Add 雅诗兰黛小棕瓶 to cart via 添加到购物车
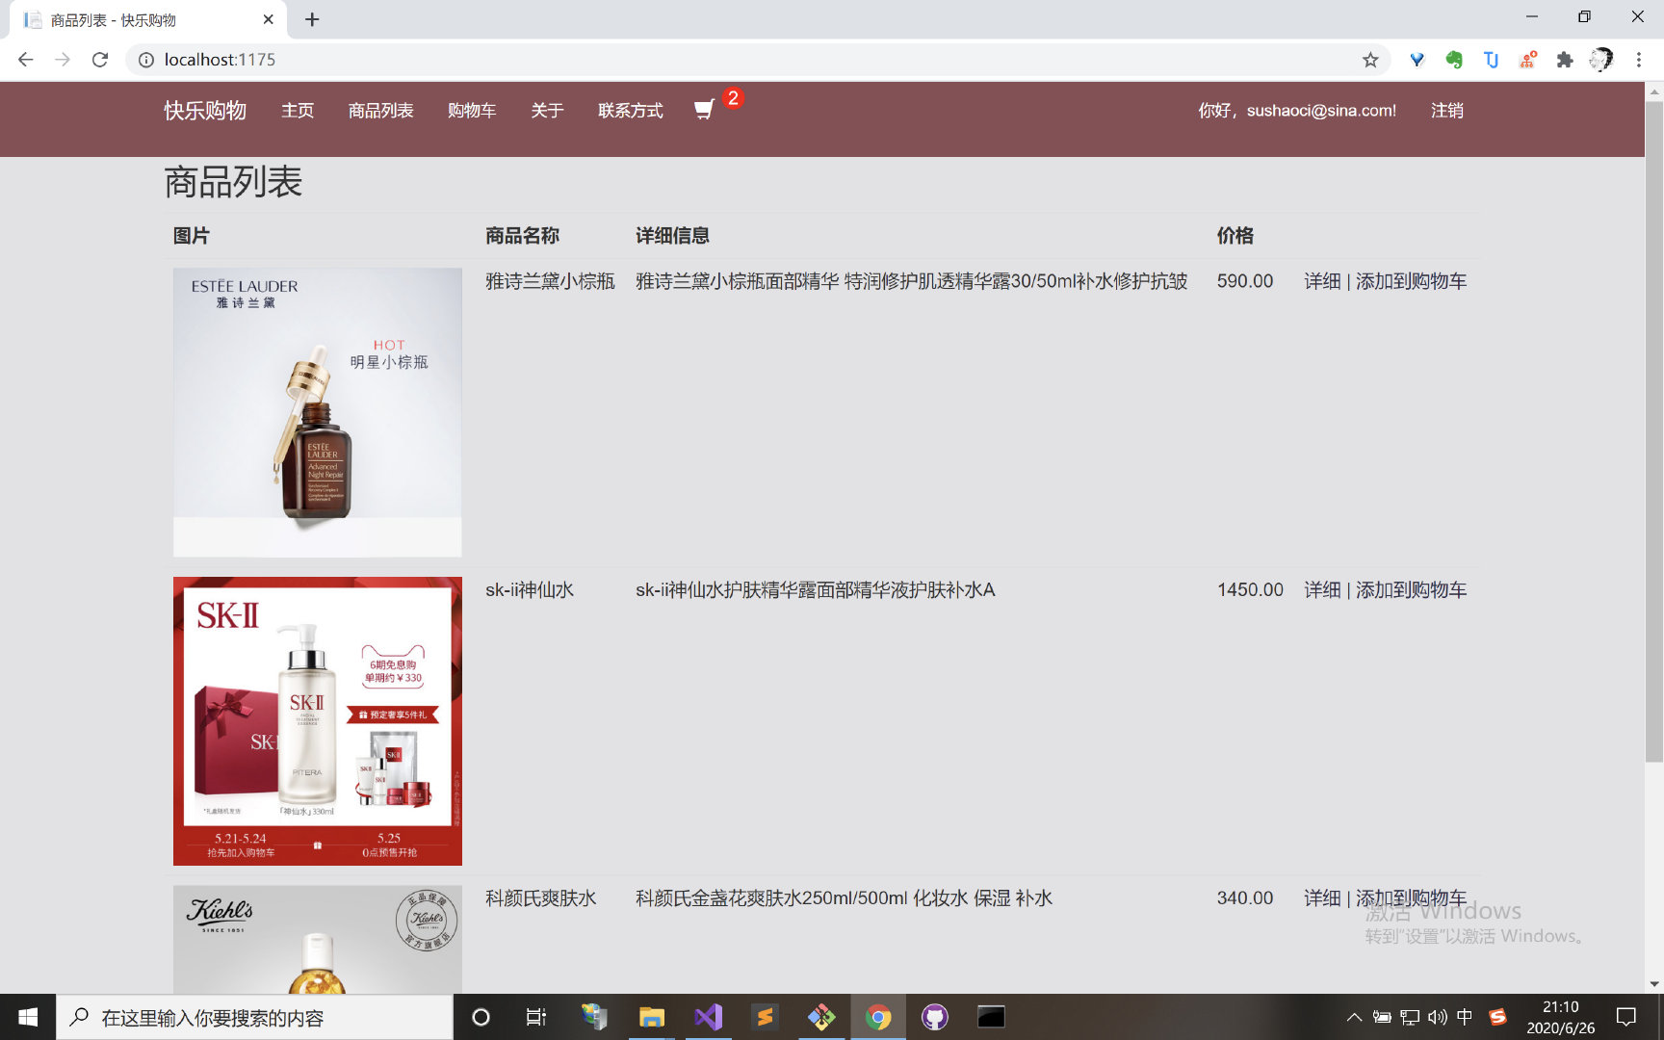1664x1040 pixels. pos(1412,281)
